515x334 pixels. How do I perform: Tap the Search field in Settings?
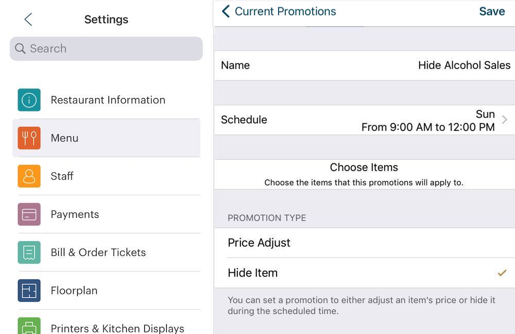(106, 48)
